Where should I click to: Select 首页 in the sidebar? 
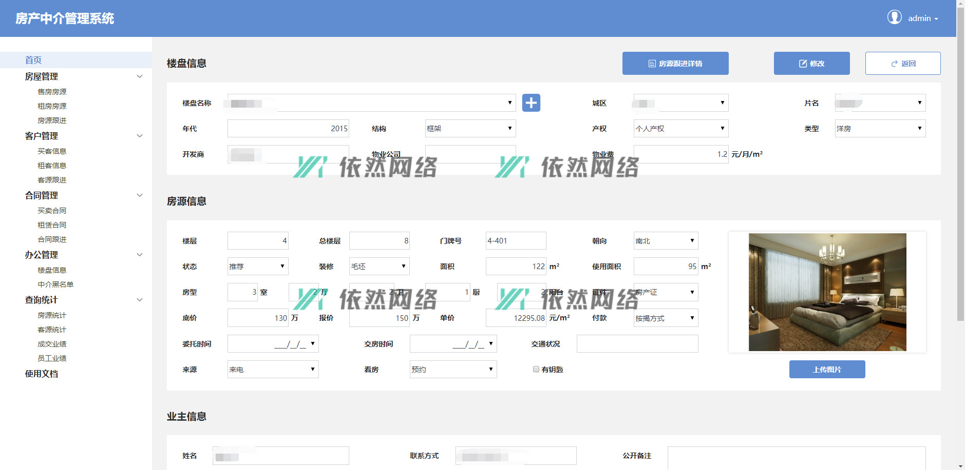click(x=33, y=60)
